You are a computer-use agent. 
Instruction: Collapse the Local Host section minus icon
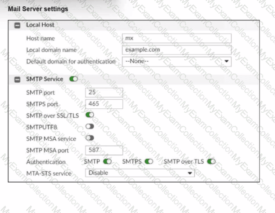click(x=18, y=25)
